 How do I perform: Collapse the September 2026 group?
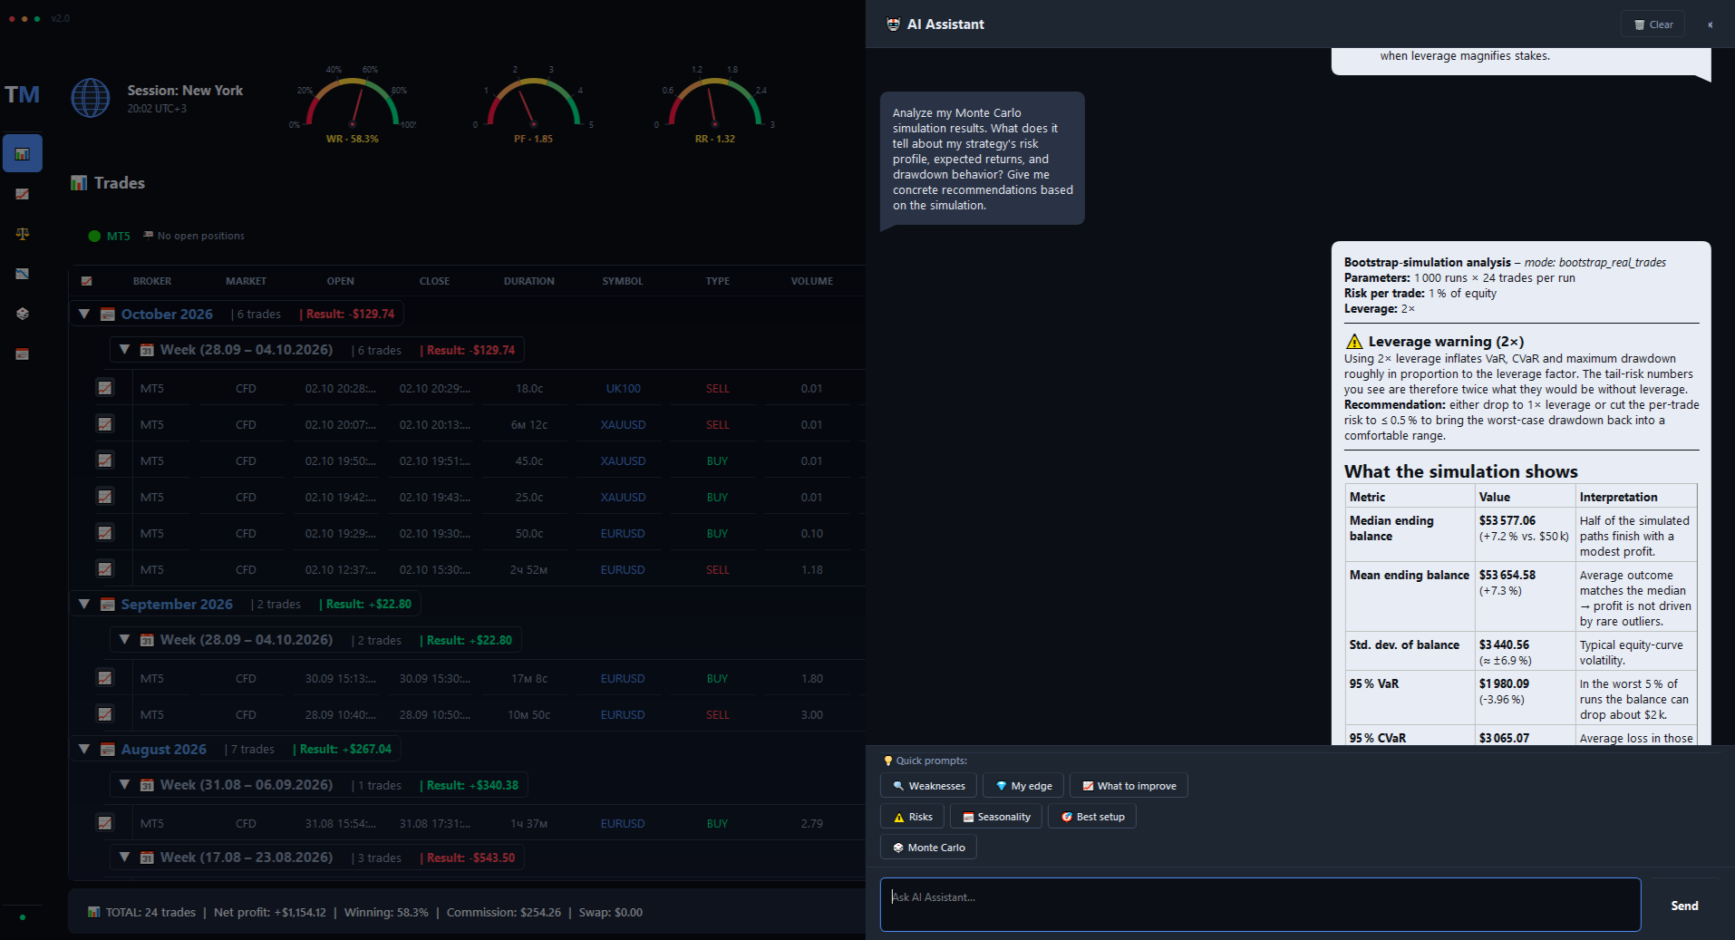tap(84, 604)
